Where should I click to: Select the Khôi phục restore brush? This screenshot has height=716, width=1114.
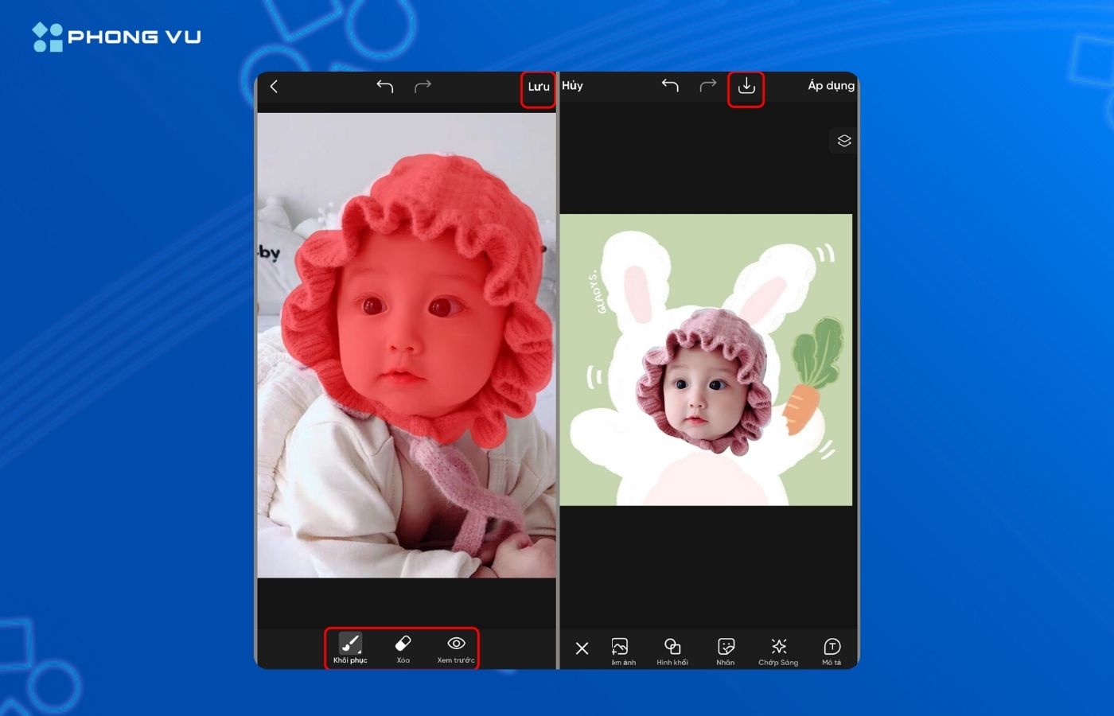(x=350, y=648)
